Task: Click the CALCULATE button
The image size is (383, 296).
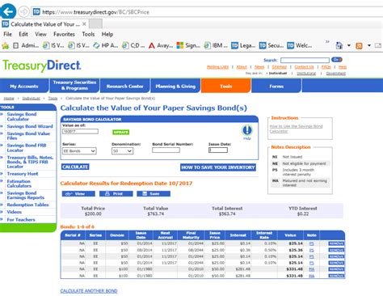Action: click(x=75, y=167)
